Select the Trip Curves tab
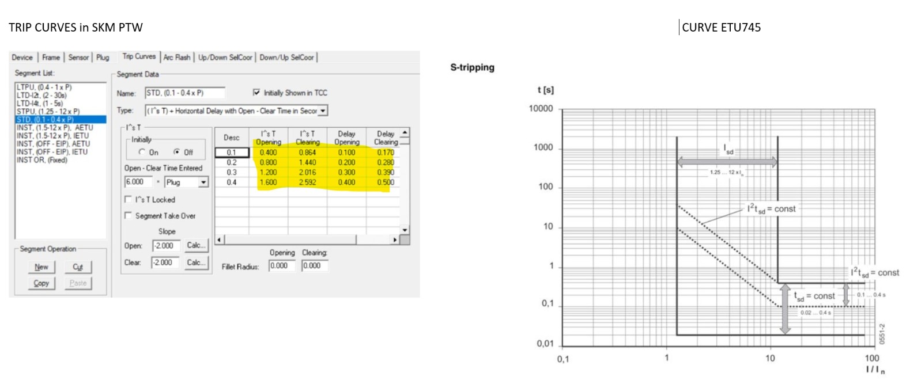This screenshot has height=388, width=910. [x=139, y=56]
